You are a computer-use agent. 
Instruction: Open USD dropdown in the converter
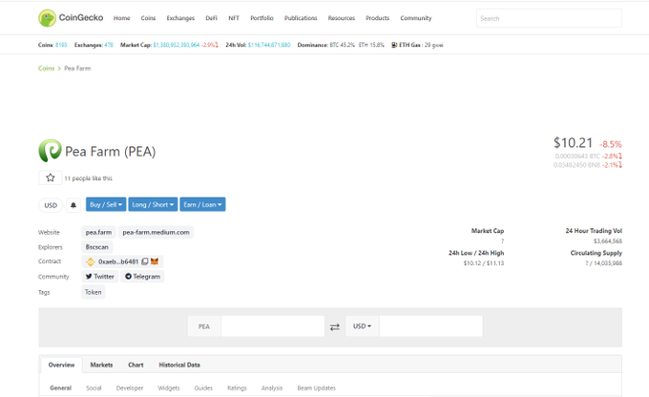tap(362, 326)
